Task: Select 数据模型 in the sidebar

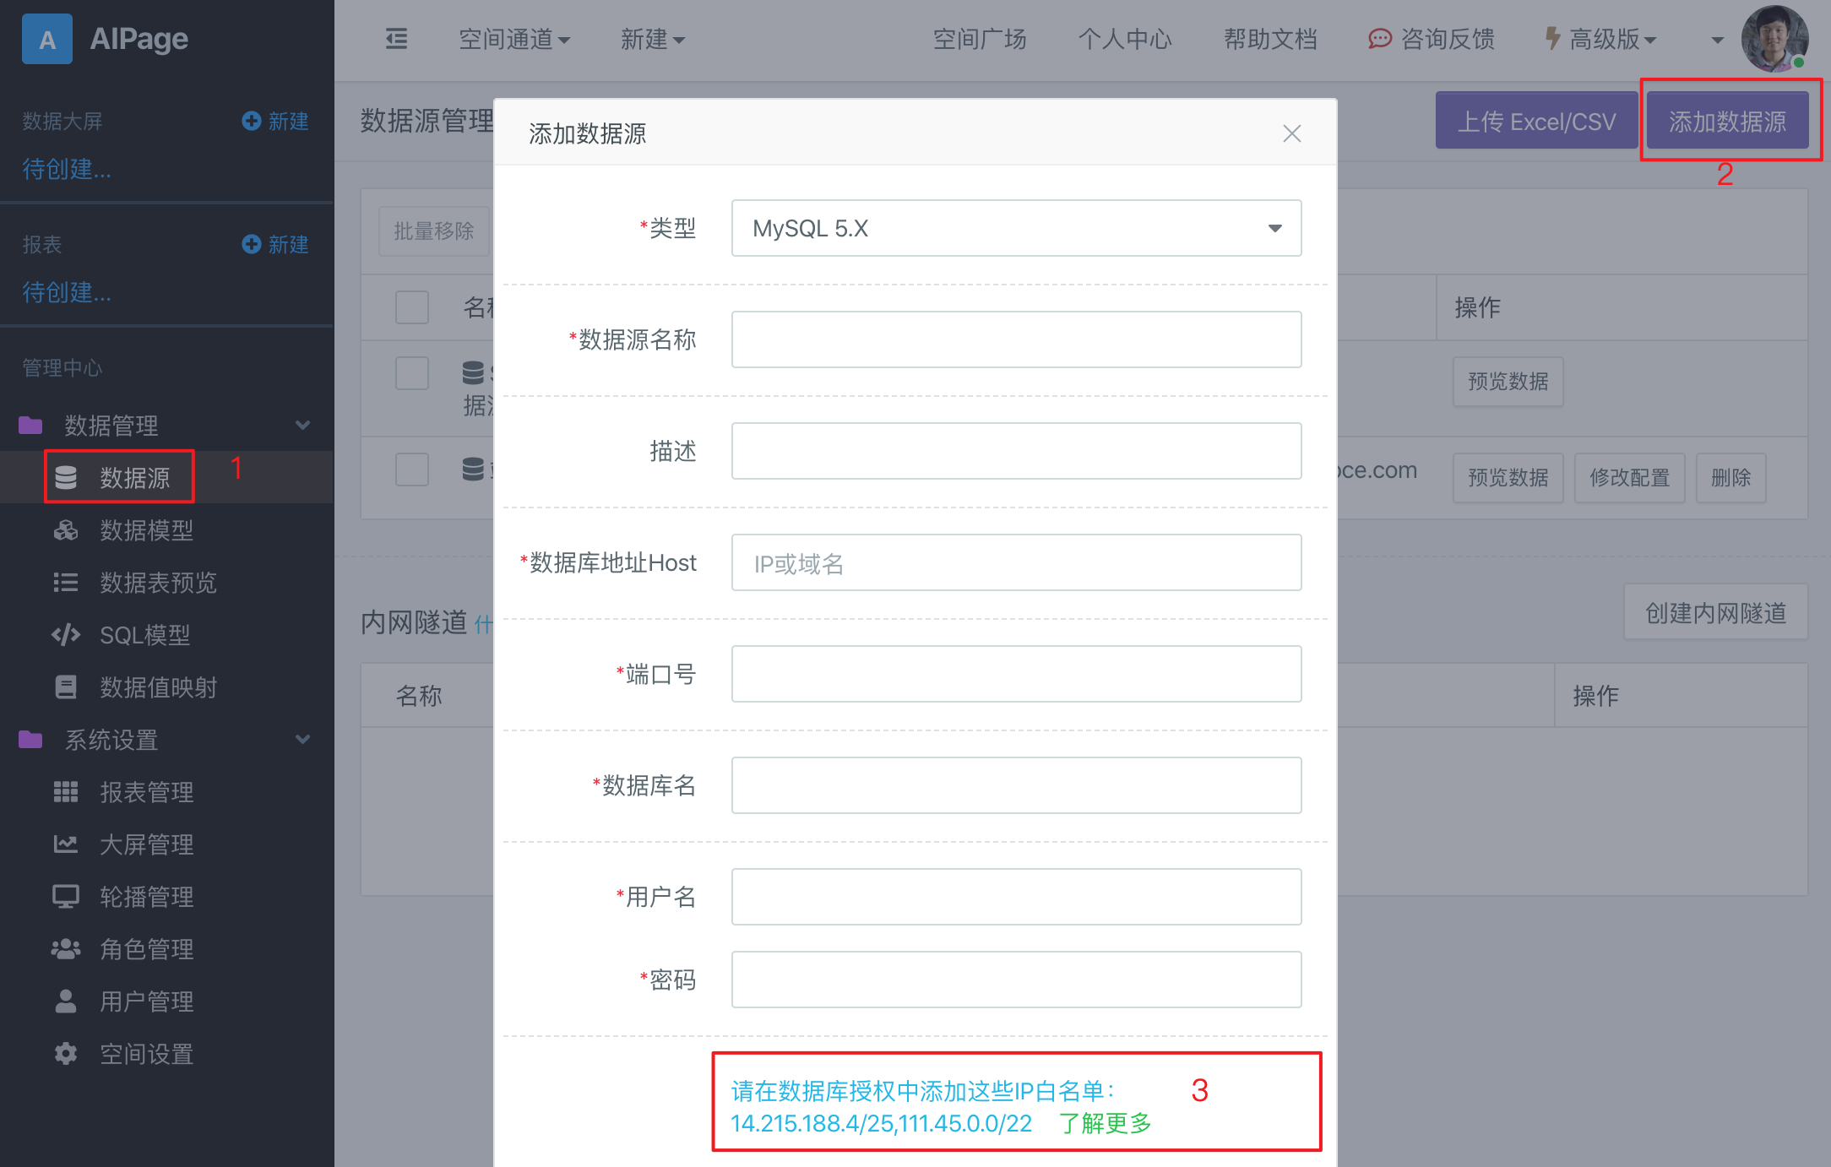Action: [147, 530]
